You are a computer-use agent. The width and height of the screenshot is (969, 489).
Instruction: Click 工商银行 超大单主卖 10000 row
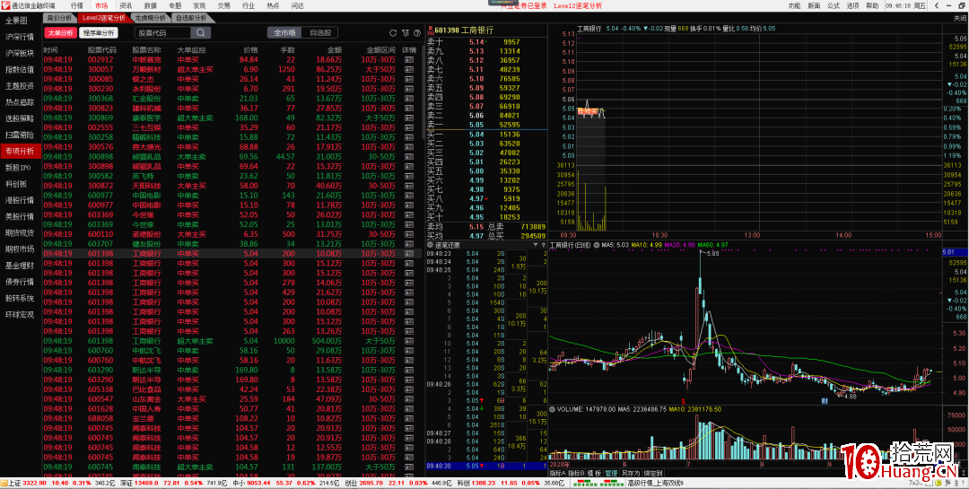click(x=231, y=341)
